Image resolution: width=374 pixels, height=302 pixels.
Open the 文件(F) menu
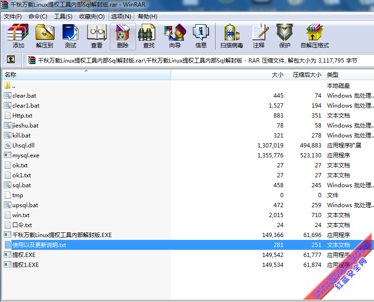click(13, 16)
